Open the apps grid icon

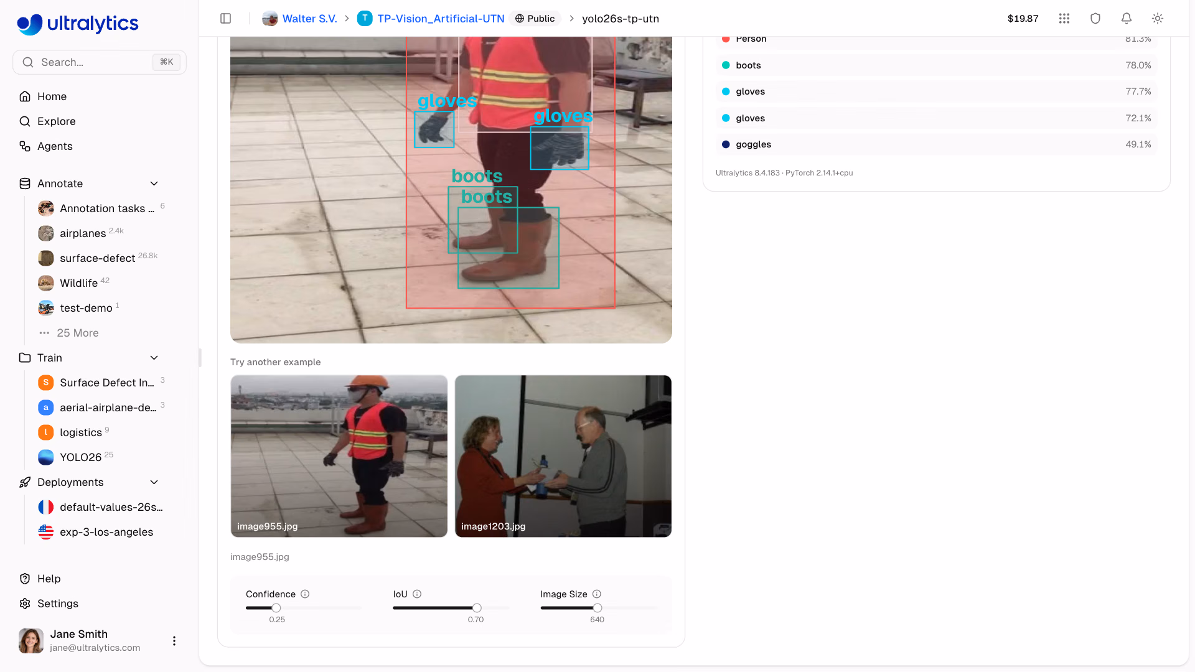1064,19
